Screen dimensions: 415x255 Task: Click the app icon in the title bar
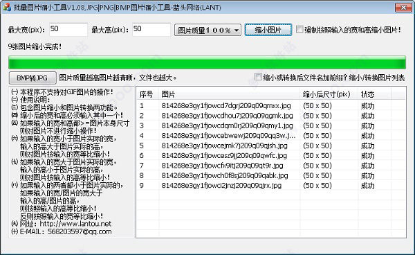(7, 7)
